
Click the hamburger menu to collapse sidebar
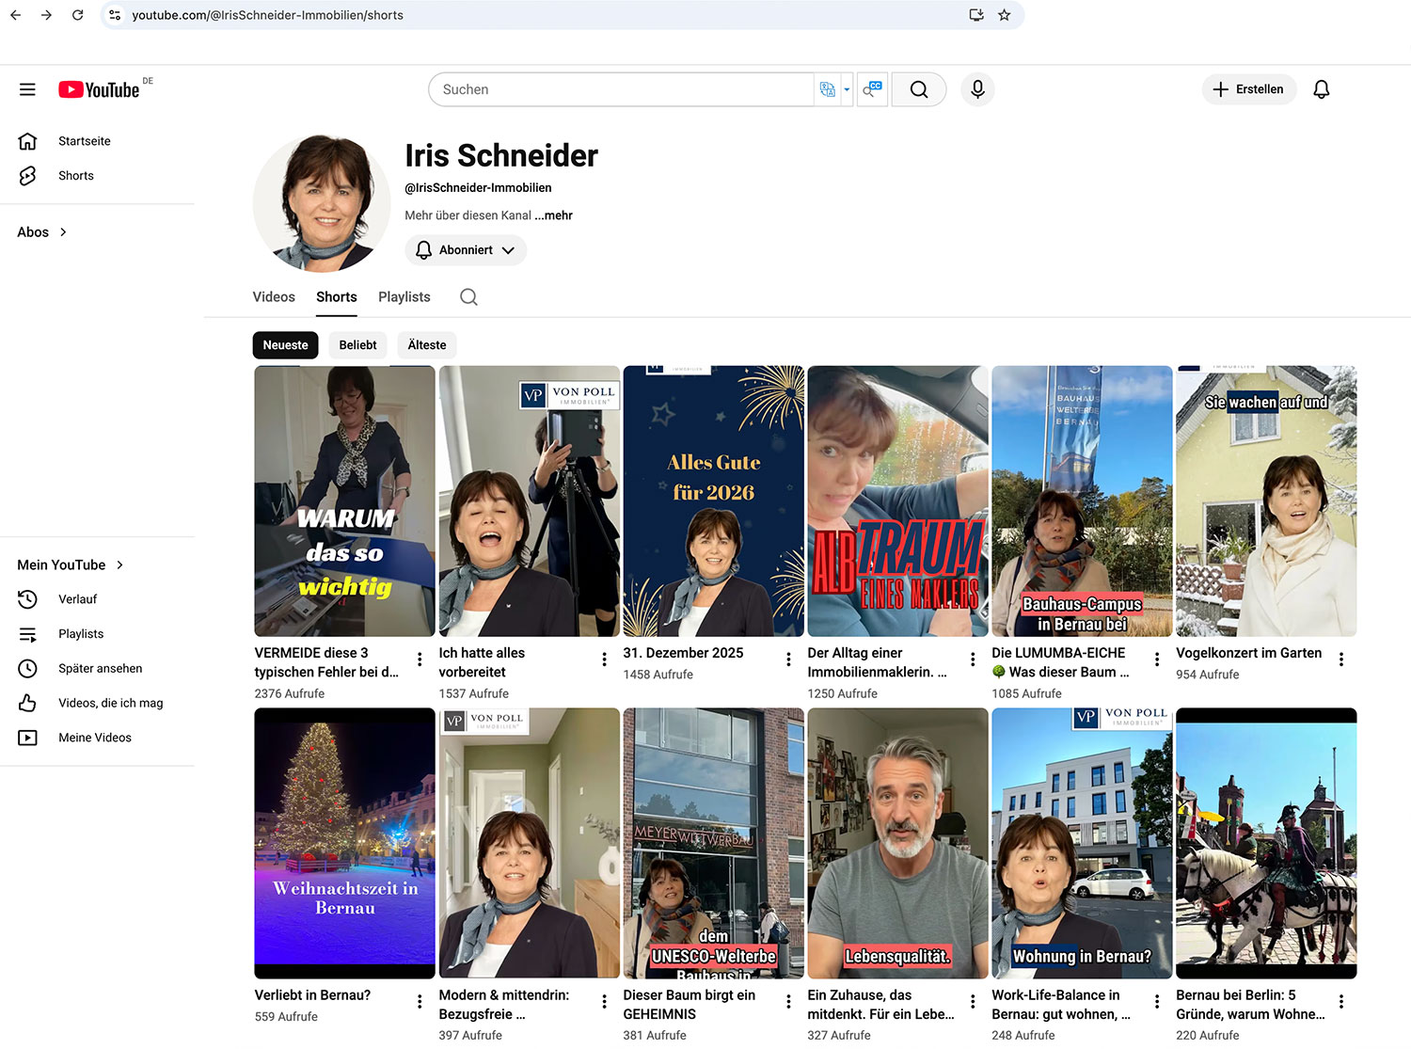point(27,88)
